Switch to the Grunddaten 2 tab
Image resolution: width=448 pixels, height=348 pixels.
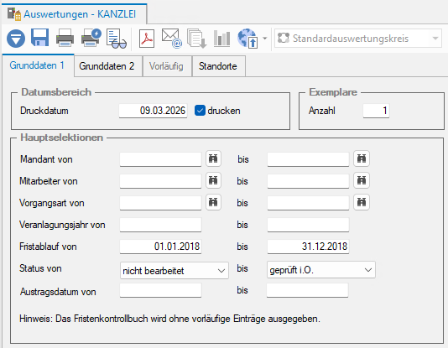pyautogui.click(x=107, y=66)
